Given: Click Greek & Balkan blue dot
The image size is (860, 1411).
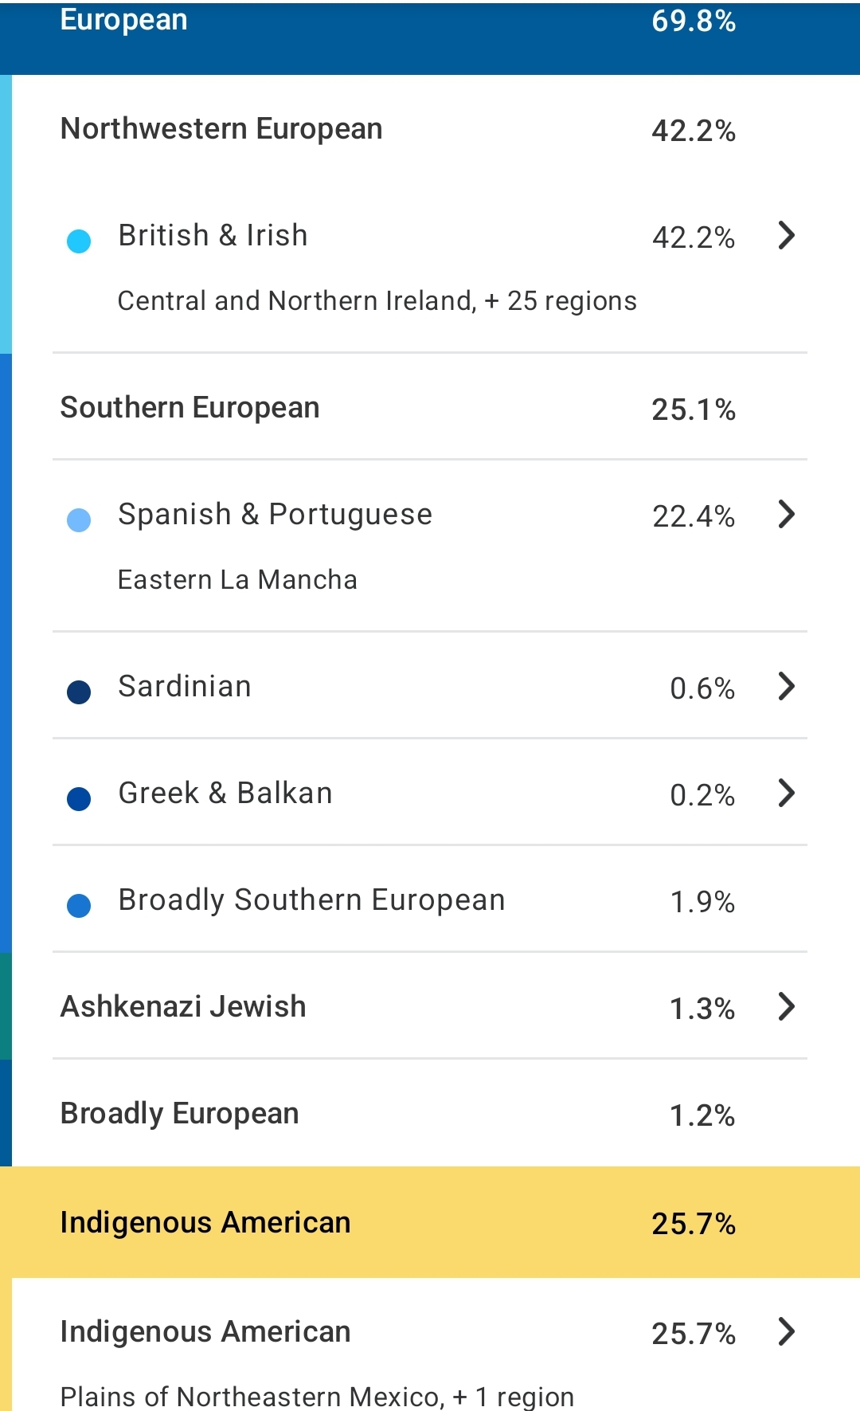Looking at the screenshot, I should [79, 798].
